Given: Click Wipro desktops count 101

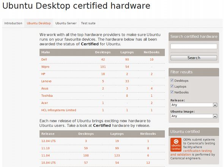Looking at the screenshot, I should pyautogui.click(x=103, y=67).
